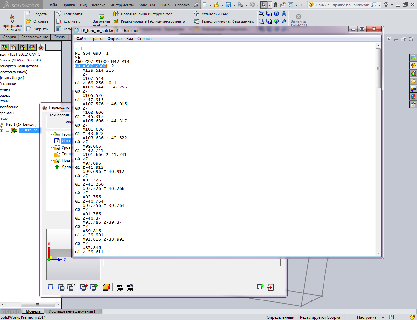Click the red layered simulate icon
417x320 pixels.
coord(106,287)
